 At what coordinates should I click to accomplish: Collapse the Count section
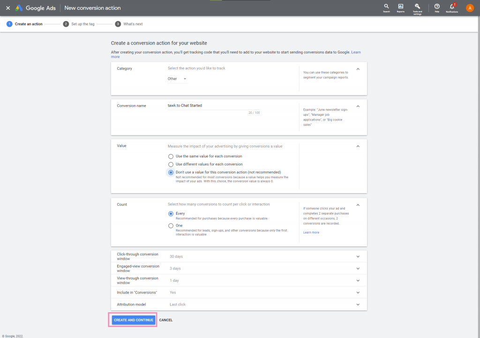[x=358, y=205]
